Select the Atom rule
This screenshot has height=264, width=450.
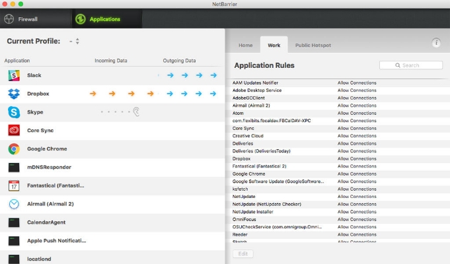[x=238, y=114]
